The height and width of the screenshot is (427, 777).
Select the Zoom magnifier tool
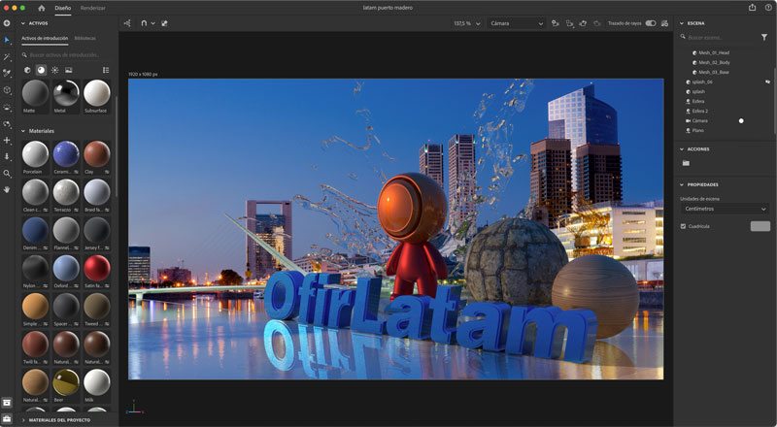coord(7,174)
